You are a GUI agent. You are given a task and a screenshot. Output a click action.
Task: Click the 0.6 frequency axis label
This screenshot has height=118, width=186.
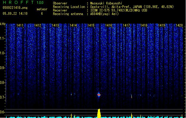(x=2, y=112)
